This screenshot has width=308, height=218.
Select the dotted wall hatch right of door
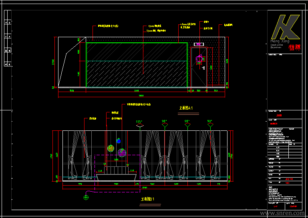coord(216,67)
